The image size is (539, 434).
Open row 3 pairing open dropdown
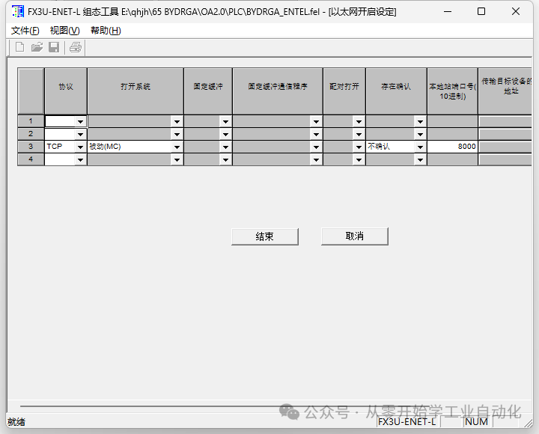[359, 147]
